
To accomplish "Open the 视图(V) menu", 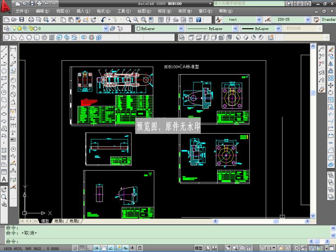I will click(63, 11).
